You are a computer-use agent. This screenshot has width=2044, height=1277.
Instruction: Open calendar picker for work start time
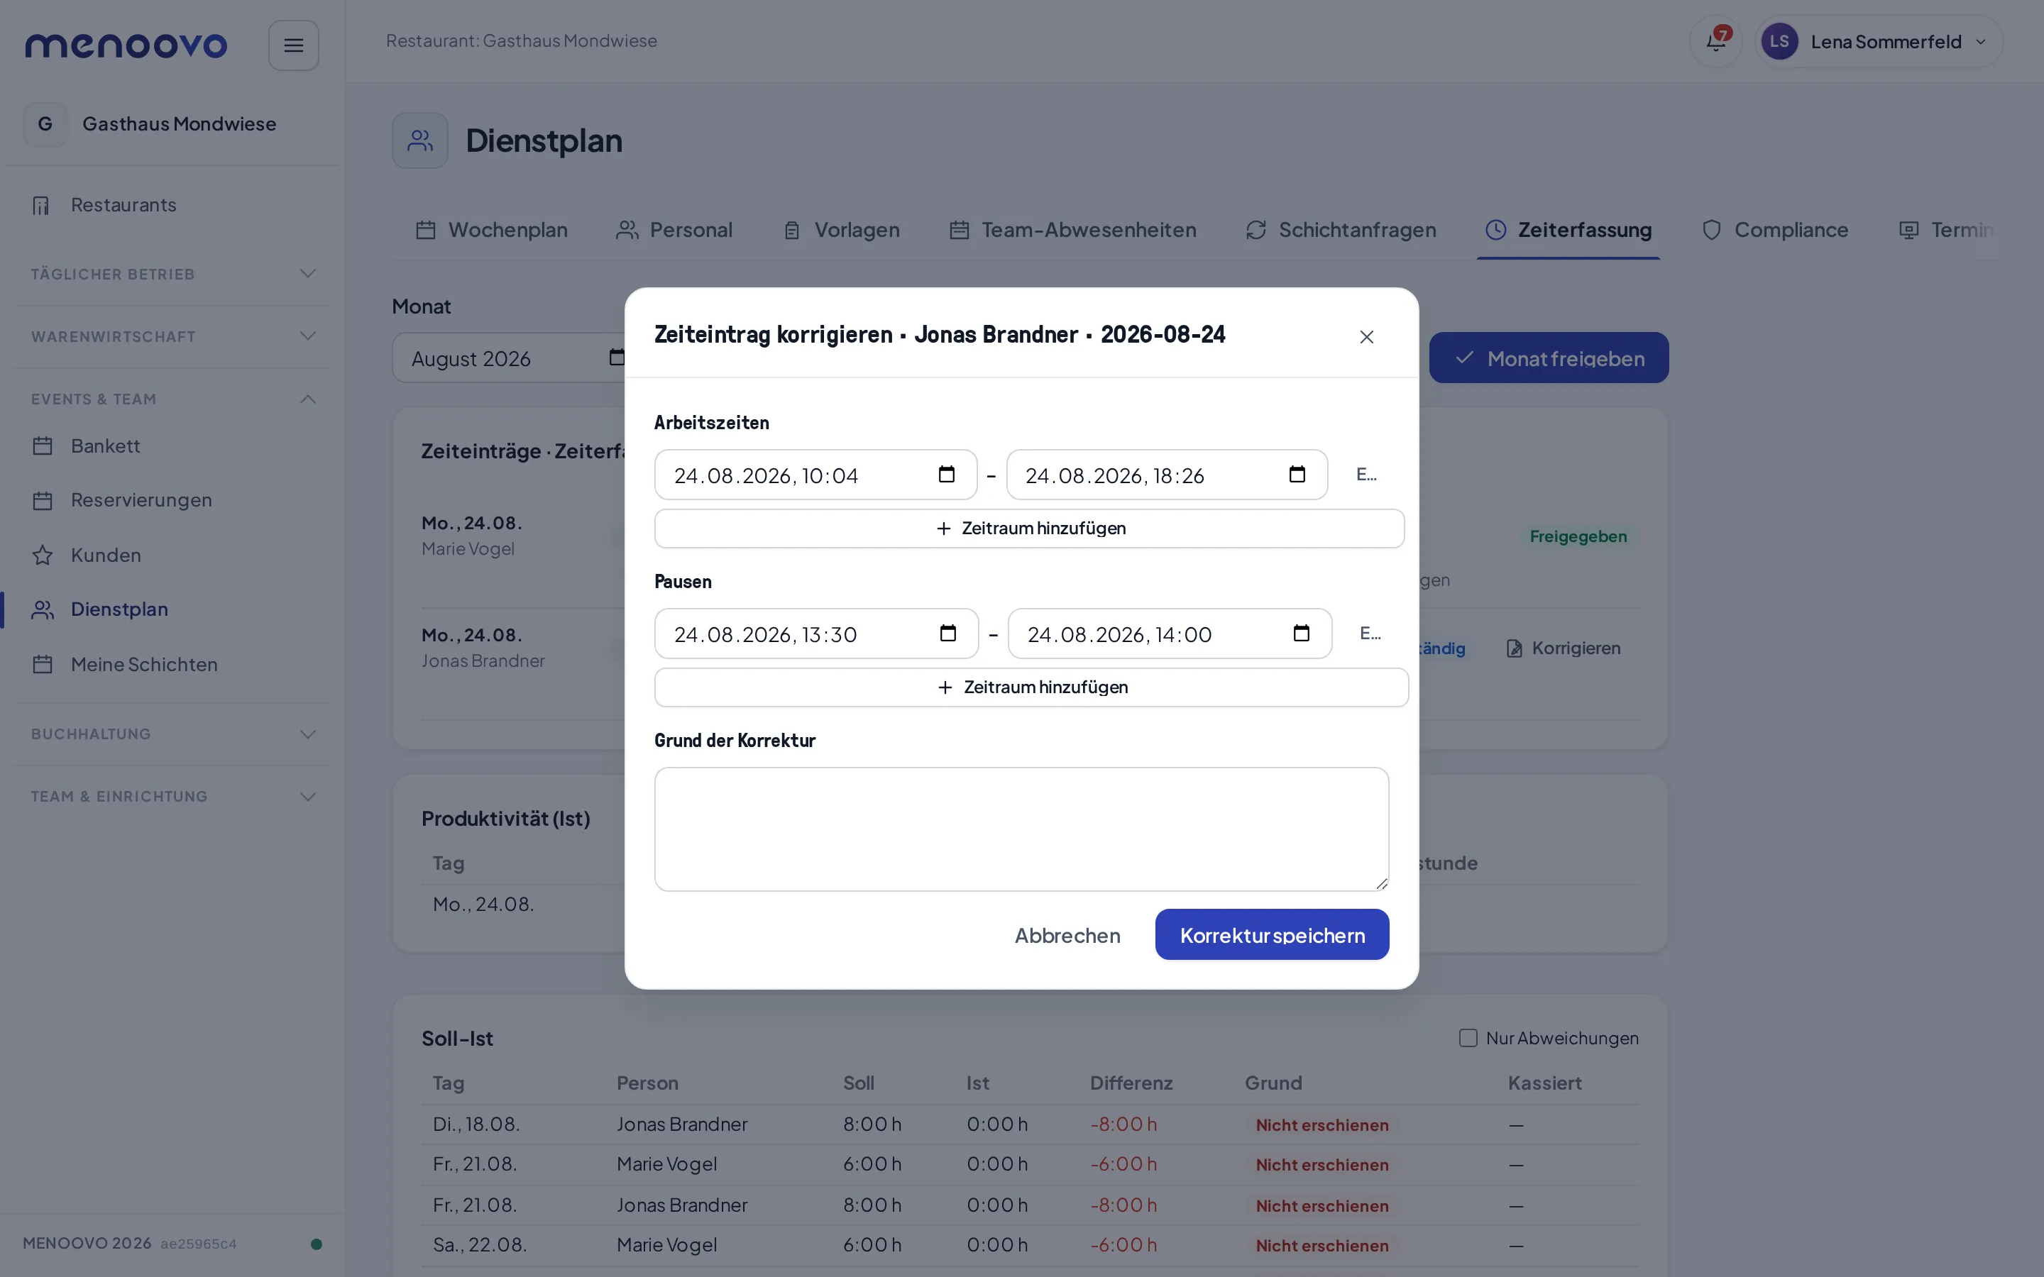click(x=946, y=475)
